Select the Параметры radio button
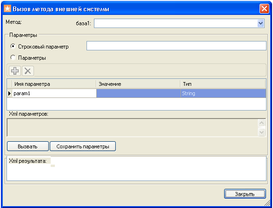The height and width of the screenshot is (208, 273). coord(13,57)
